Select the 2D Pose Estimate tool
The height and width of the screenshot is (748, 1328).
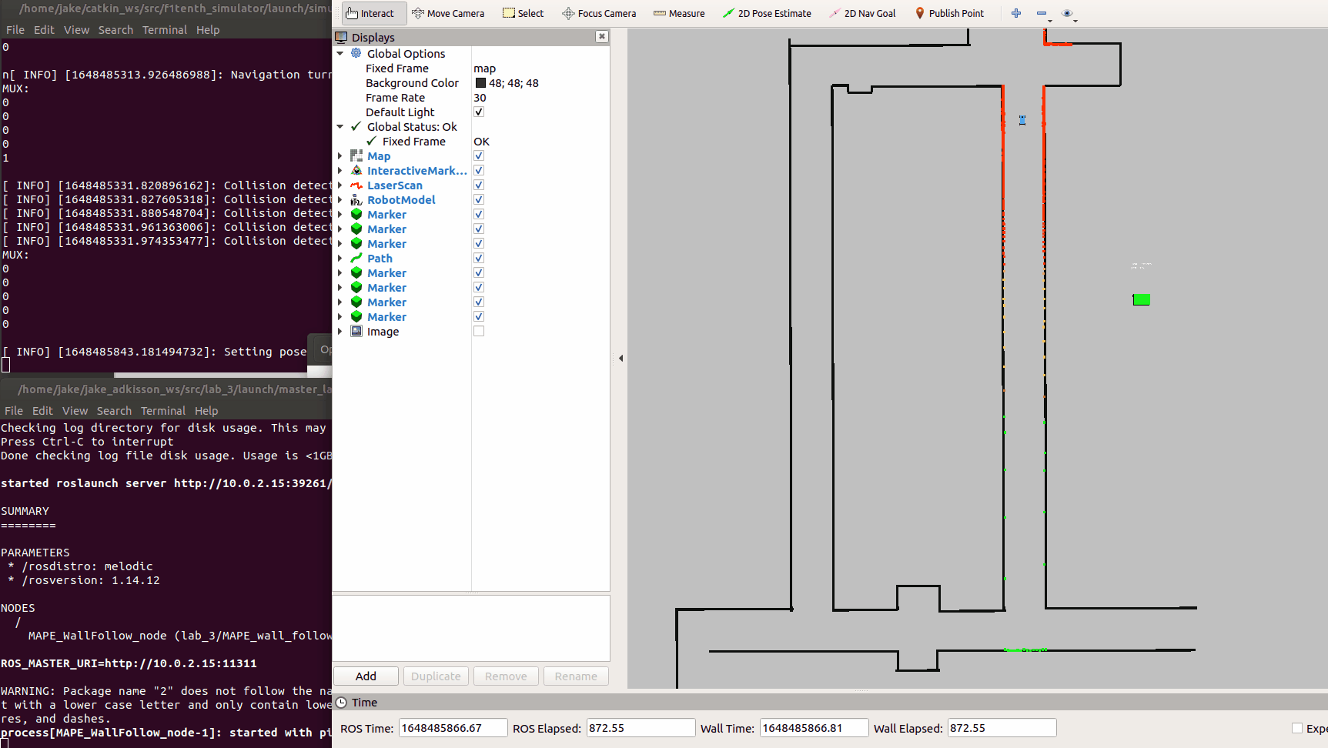[767, 13]
